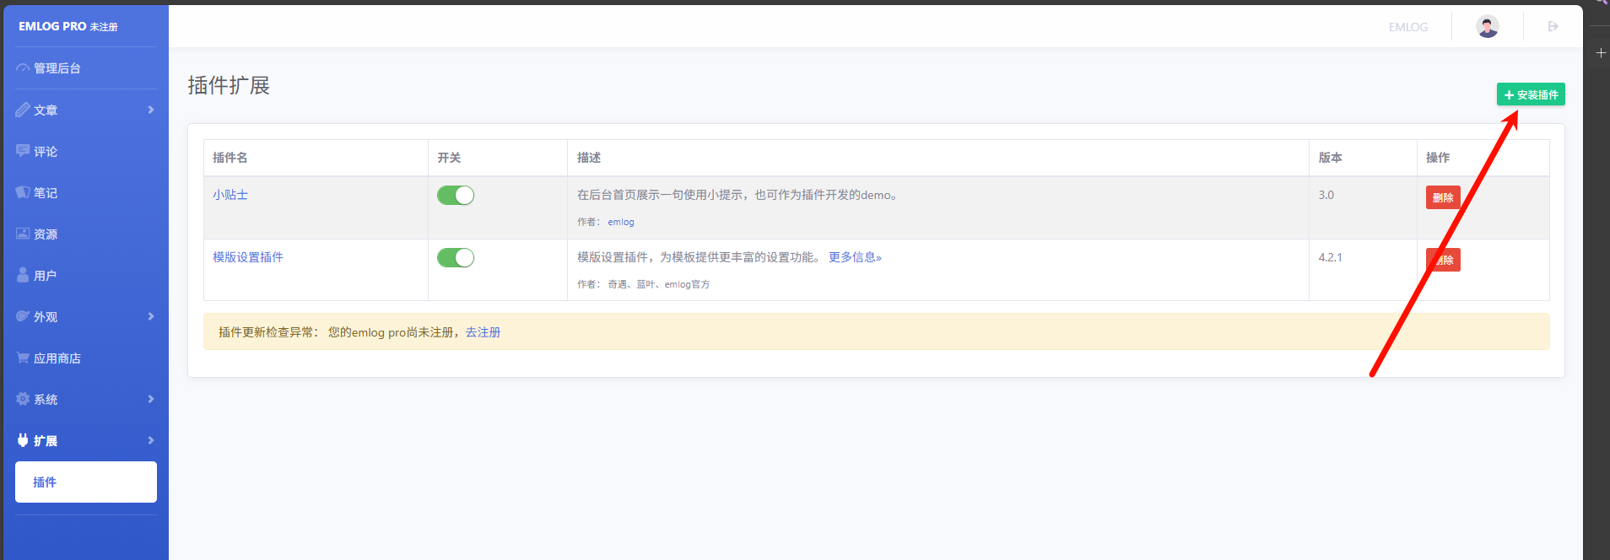Viewport: 1610px width, 560px height.
Task: Click the emlog author link
Action: [x=621, y=222]
